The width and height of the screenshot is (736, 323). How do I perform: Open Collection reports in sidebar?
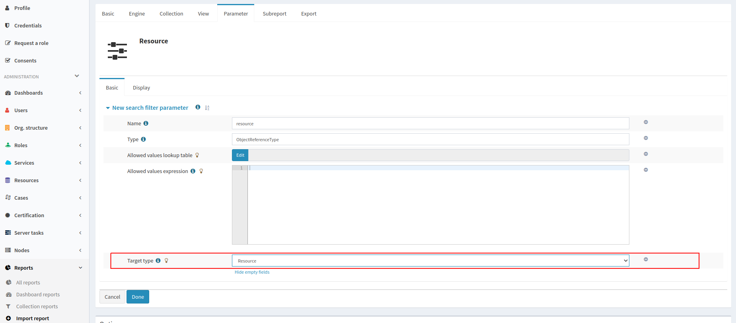(x=37, y=306)
